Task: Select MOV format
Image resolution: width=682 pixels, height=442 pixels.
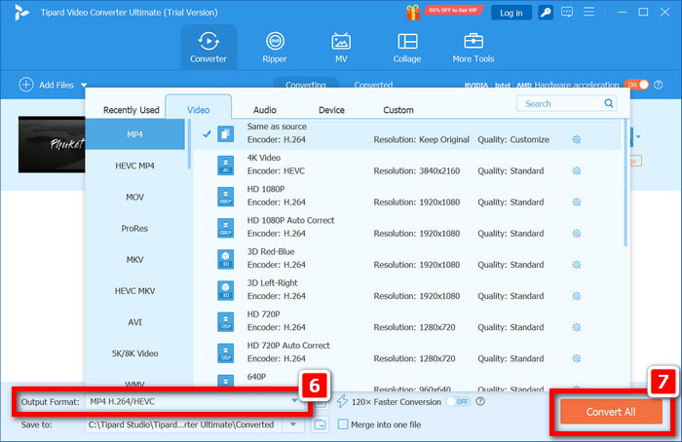Action: click(134, 197)
